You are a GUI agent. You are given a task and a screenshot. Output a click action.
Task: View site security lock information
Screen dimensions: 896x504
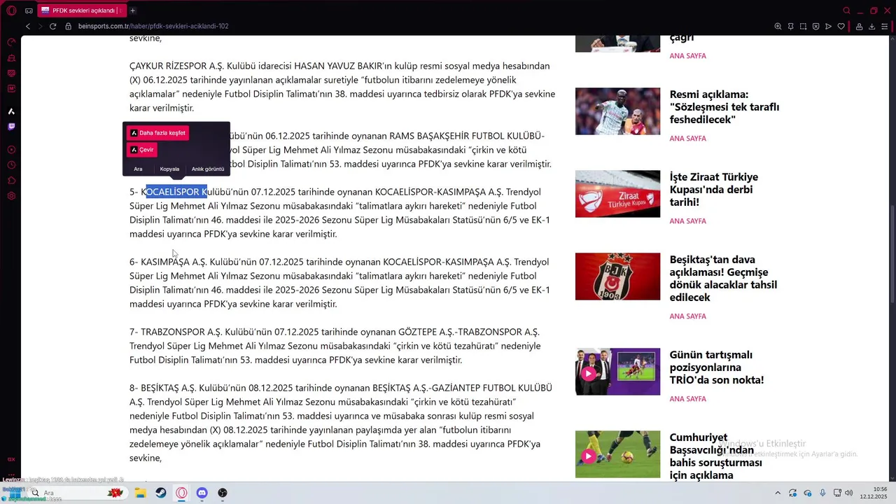click(69, 26)
